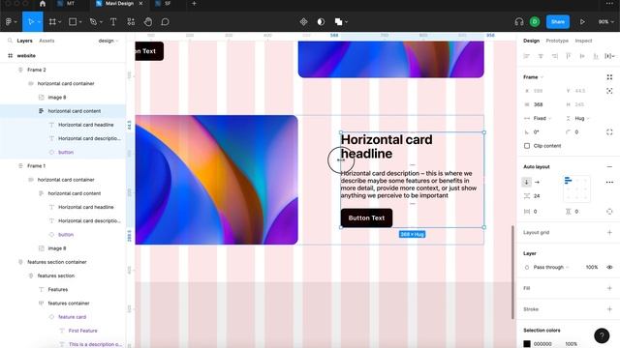Screen dimensions: 620x348
Task: Toggle layer visibility eye icon
Action: (609, 267)
